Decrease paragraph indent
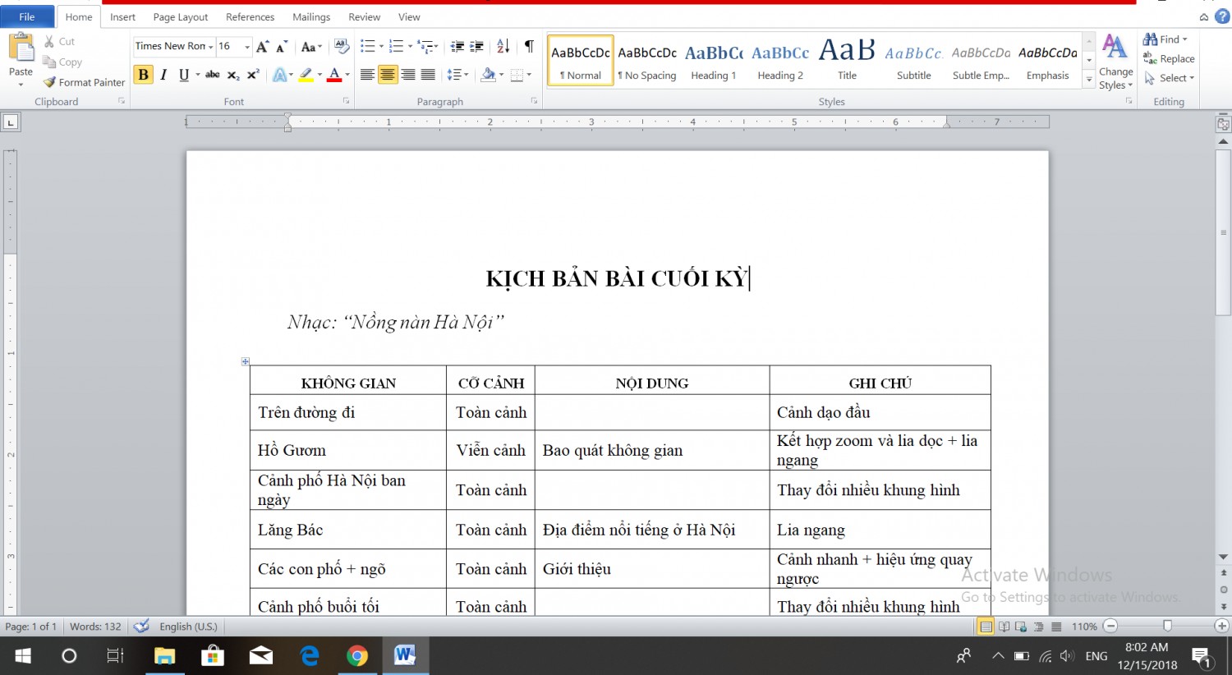 click(x=457, y=47)
